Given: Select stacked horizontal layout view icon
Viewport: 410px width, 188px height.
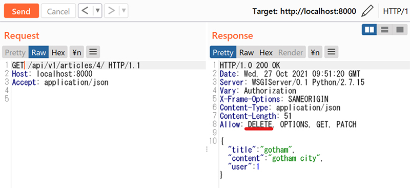Looking at the screenshot, I should (384, 30).
